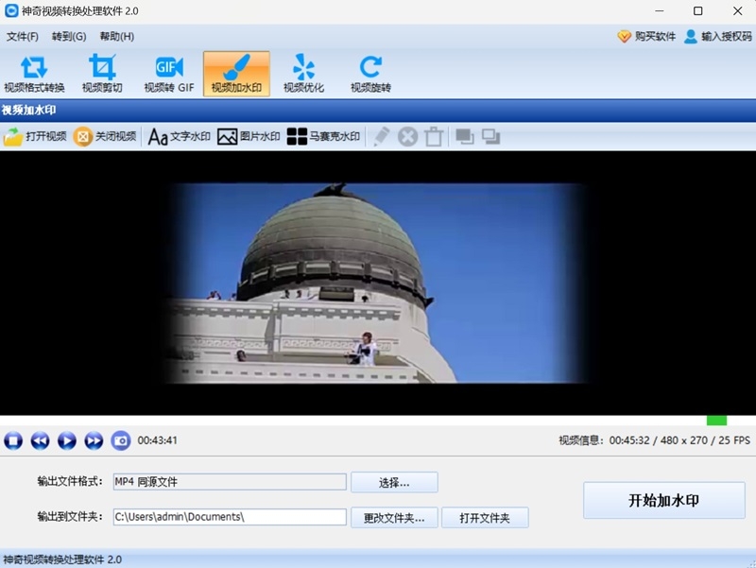Screen dimensions: 756x568
Task: Play the video
Action: 66,440
